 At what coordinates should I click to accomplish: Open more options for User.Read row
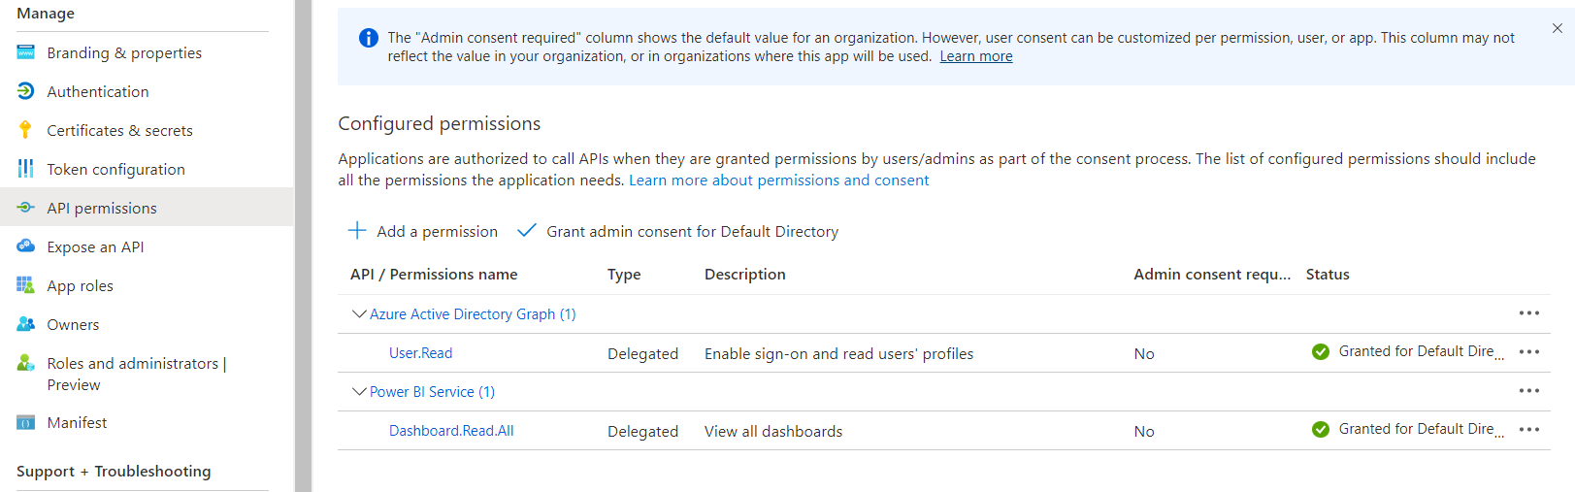(x=1529, y=351)
